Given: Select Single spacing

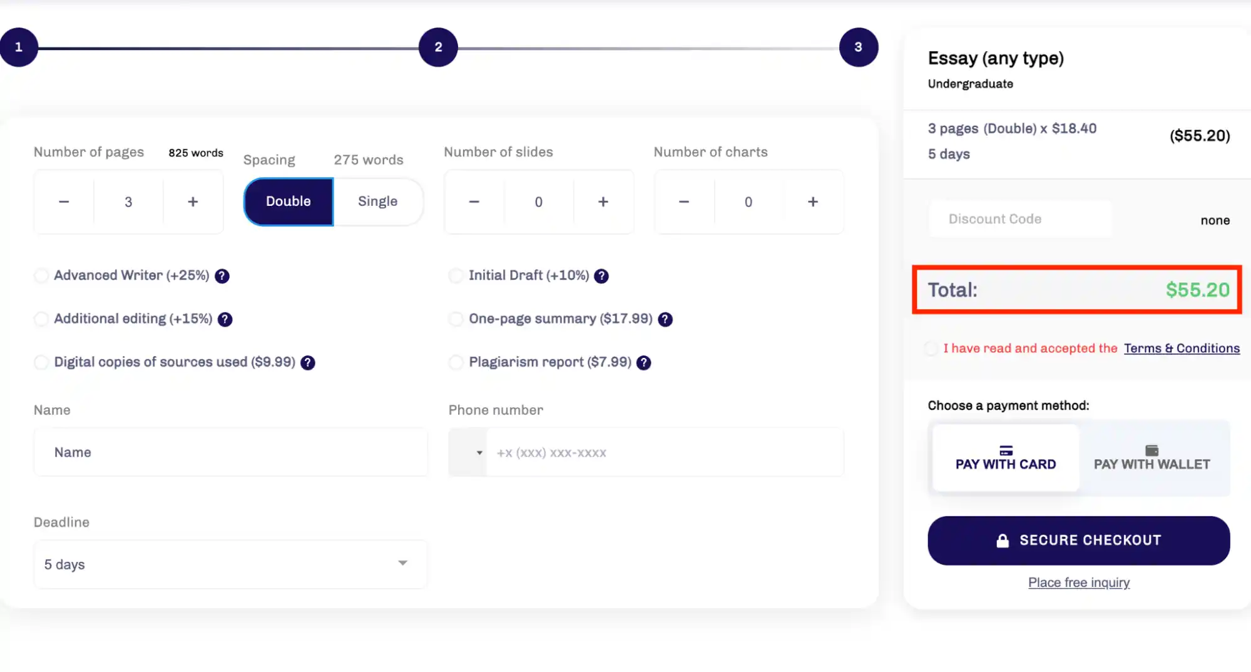Looking at the screenshot, I should [378, 201].
